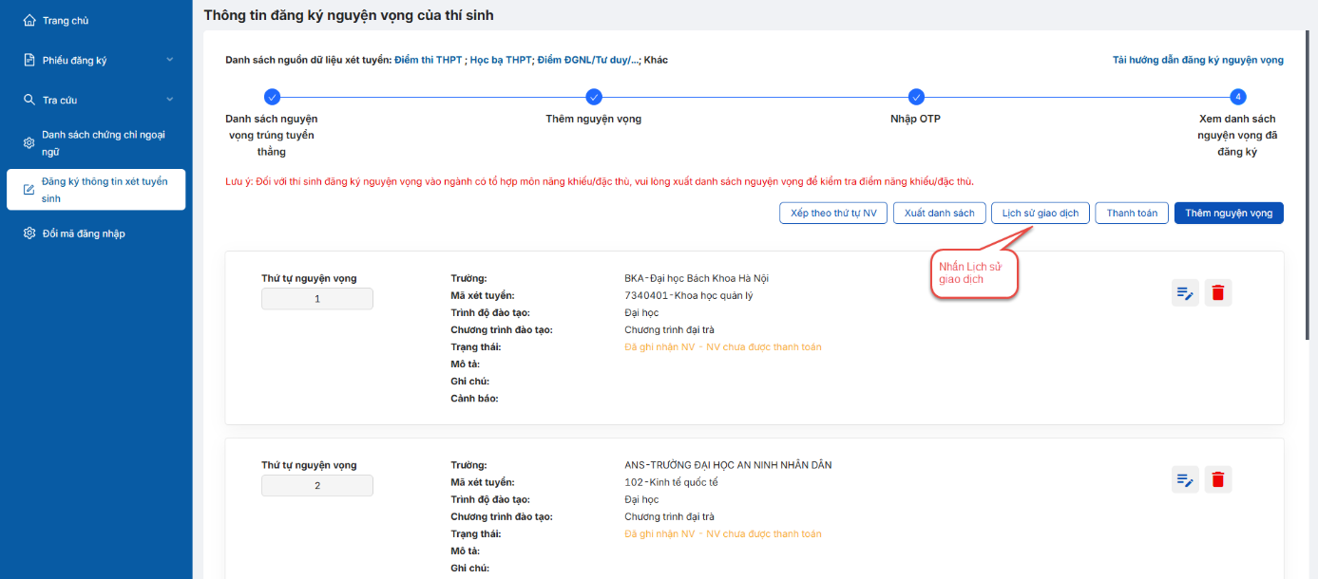Click the Thêm nguyện vọng blue button
This screenshot has width=1318, height=579.
point(1229,213)
